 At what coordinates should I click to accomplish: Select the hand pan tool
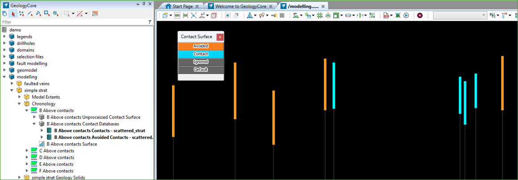tap(4, 13)
